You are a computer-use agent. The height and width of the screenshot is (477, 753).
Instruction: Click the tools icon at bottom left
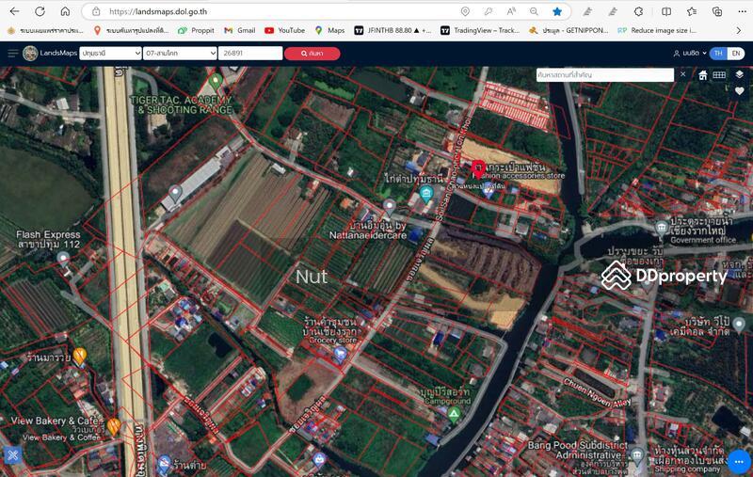12,456
